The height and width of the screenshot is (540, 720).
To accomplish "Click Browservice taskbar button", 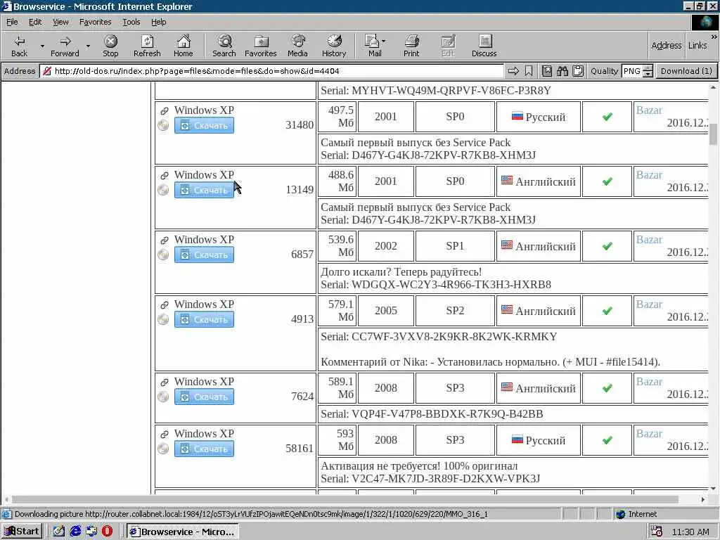I will pos(182,532).
